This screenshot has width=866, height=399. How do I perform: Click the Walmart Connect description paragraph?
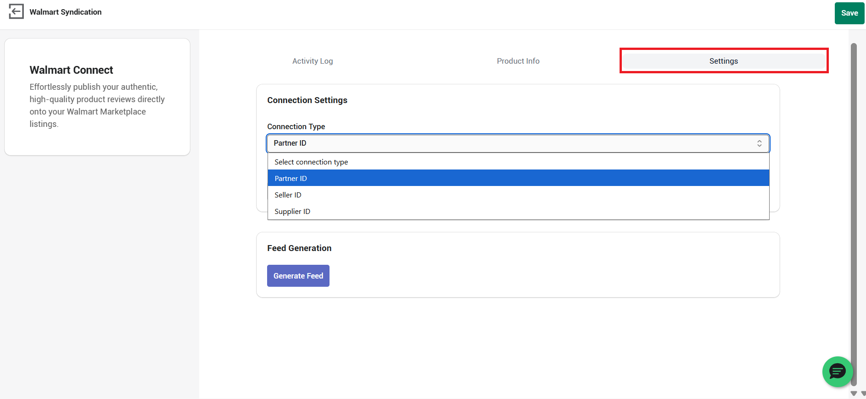click(97, 105)
